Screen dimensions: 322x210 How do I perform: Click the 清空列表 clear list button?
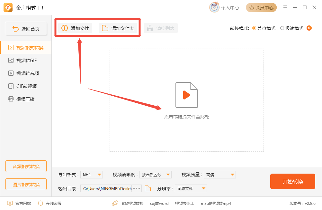(161, 28)
